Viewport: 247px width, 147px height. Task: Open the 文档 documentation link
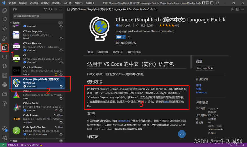click(166, 102)
